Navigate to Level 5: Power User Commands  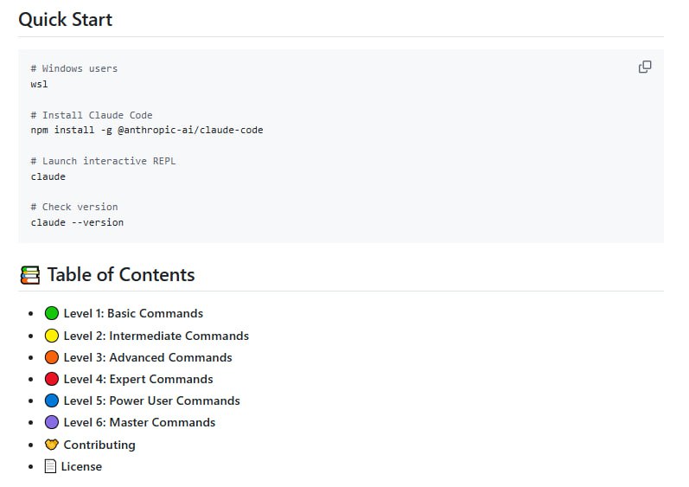click(x=151, y=400)
